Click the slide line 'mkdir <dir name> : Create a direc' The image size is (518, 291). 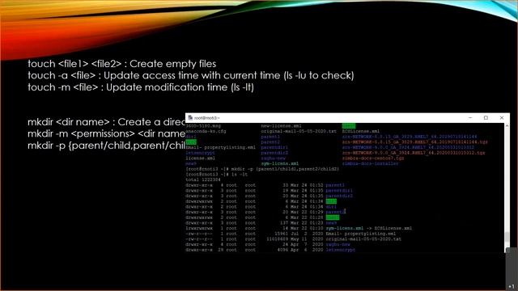pos(106,122)
